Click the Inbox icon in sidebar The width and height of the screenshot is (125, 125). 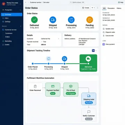(x=3, y=18)
